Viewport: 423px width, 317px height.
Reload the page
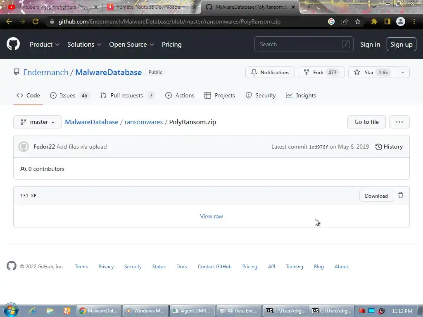(36, 21)
